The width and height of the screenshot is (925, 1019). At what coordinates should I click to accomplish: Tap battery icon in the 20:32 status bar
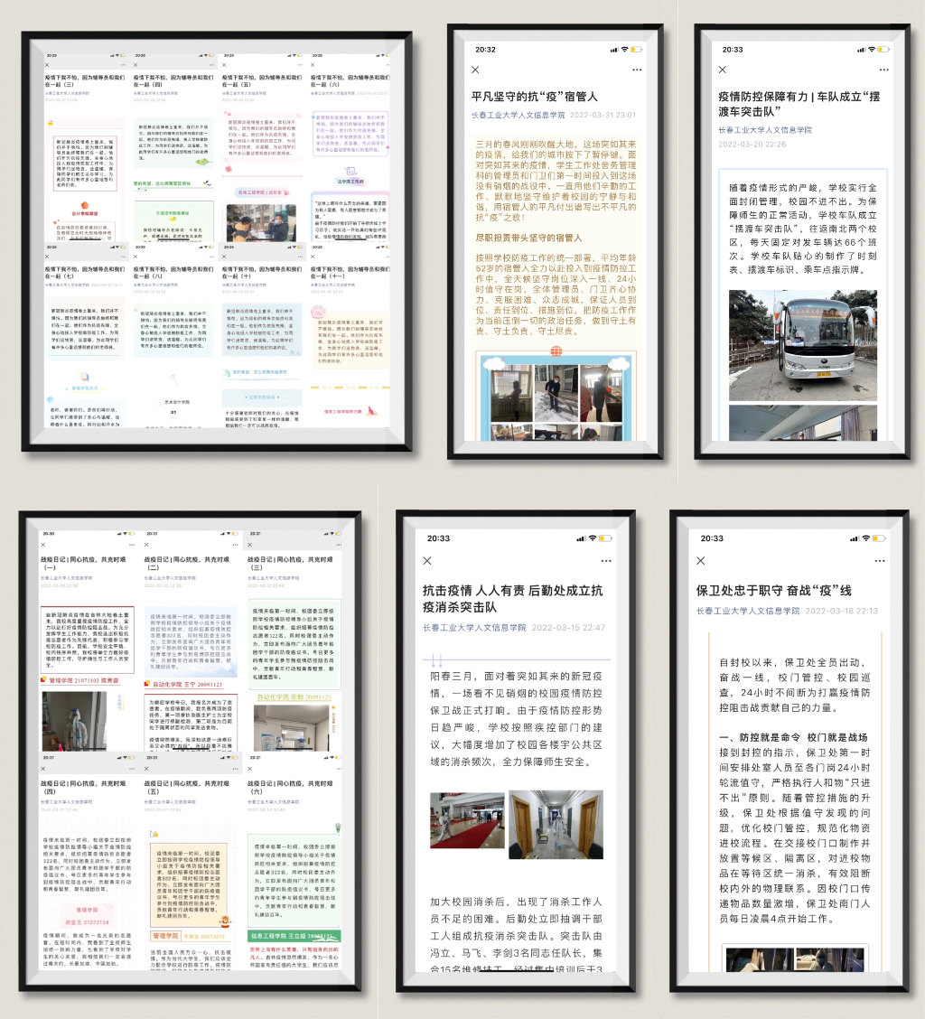(636, 50)
